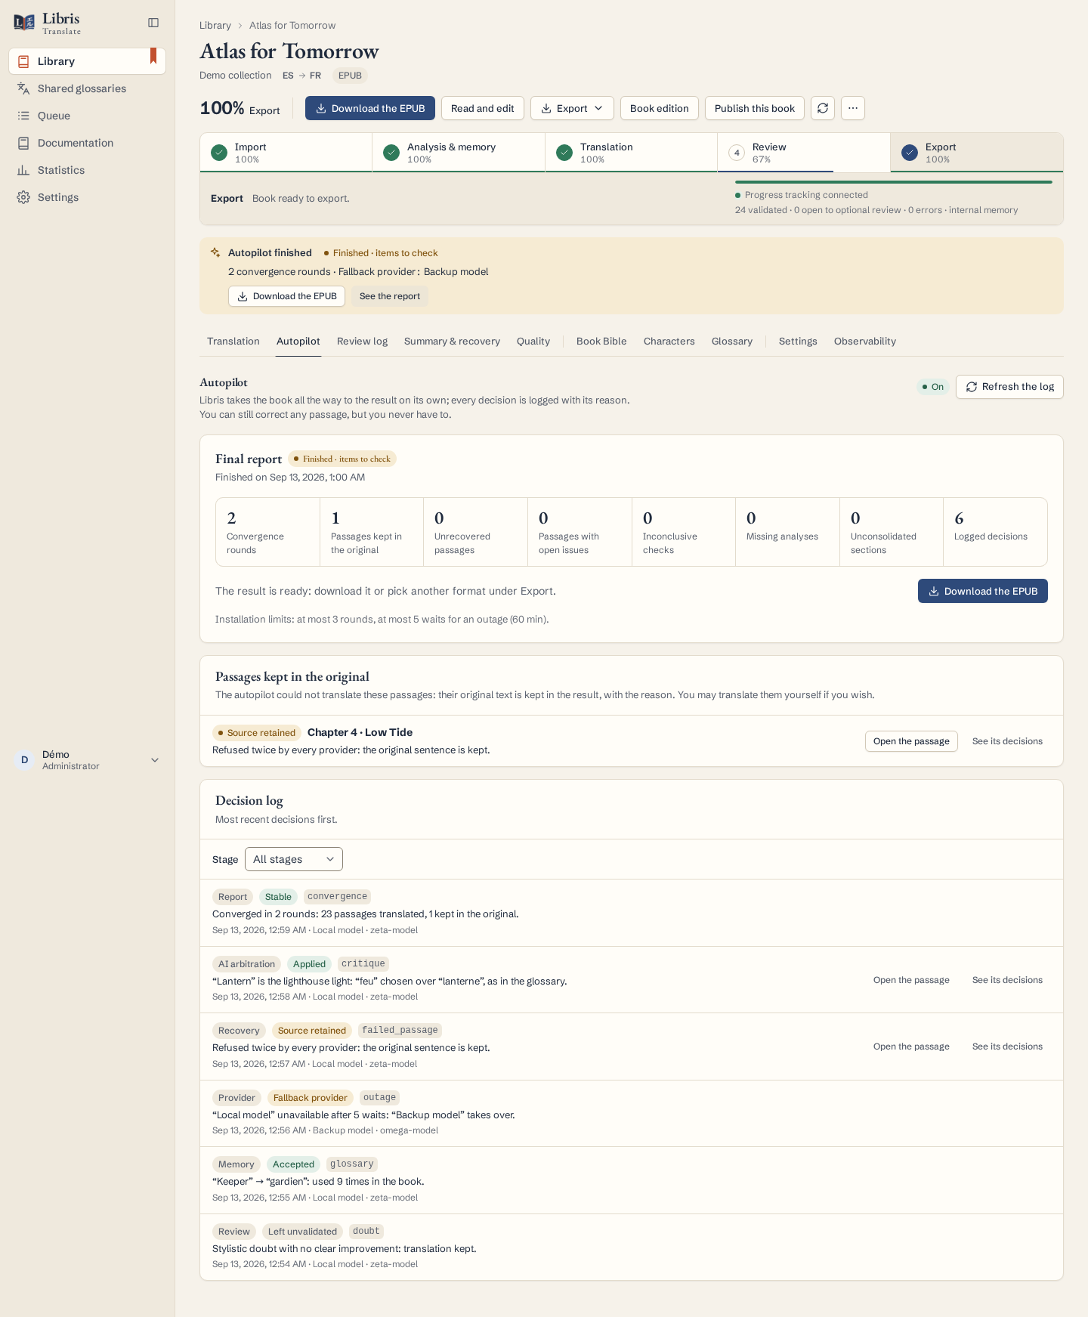
Task: Open the three-dot more options menu
Action: (853, 108)
